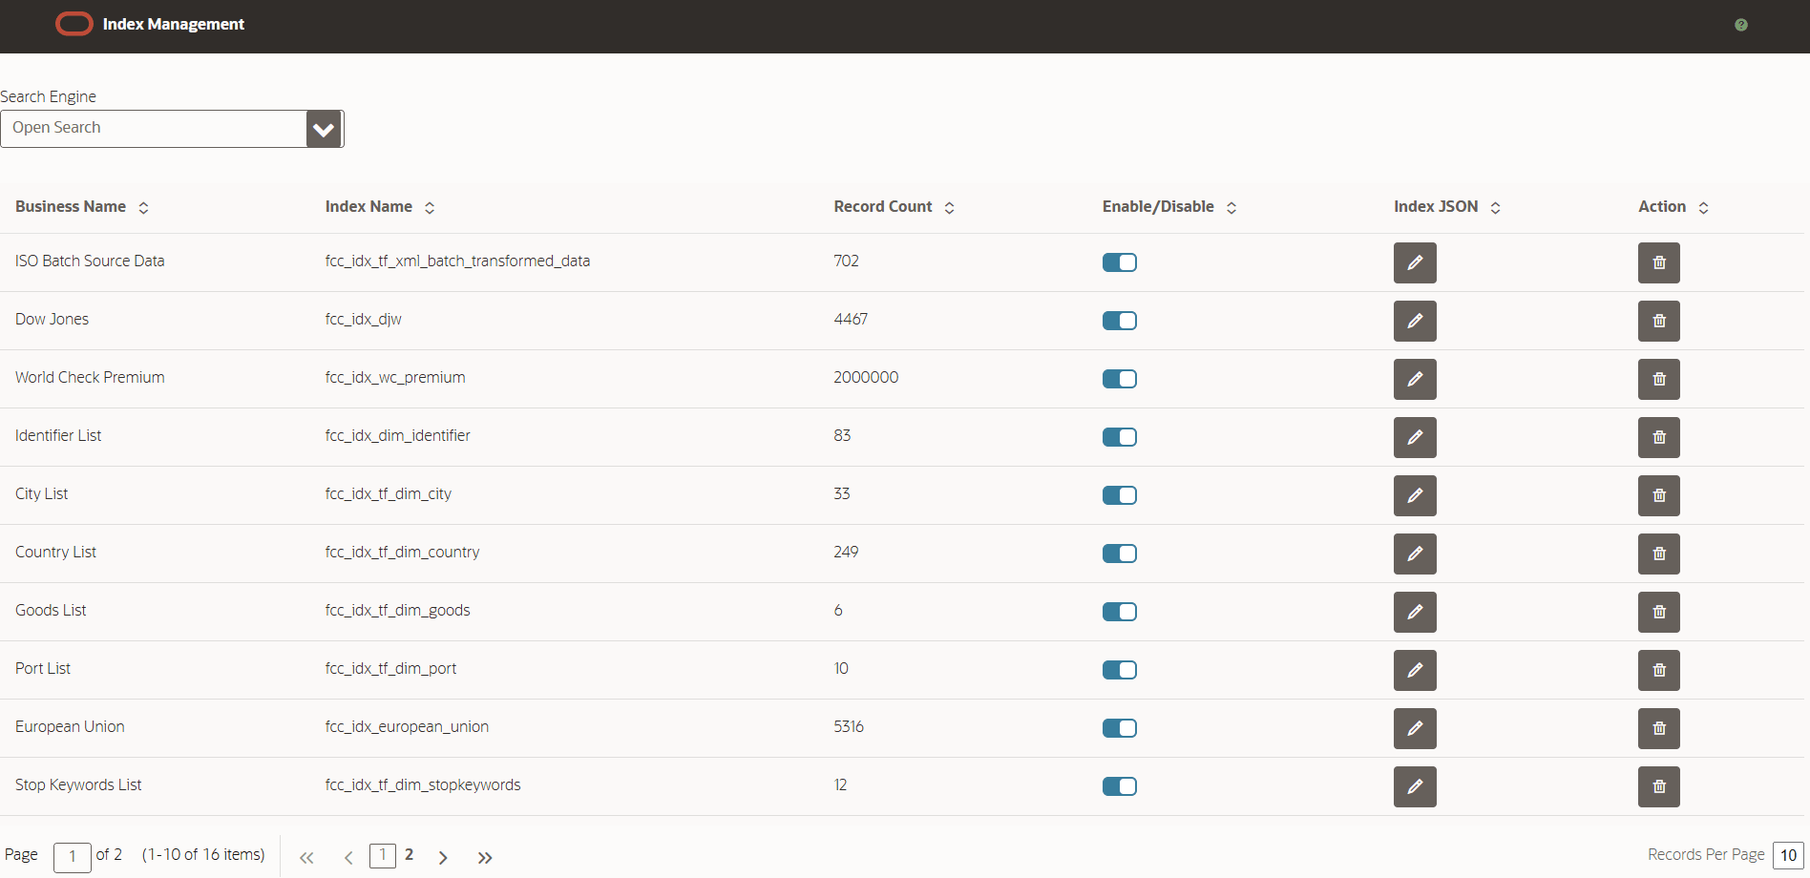The image size is (1810, 878).
Task: Open the help icon in the header
Action: pos(1740,25)
